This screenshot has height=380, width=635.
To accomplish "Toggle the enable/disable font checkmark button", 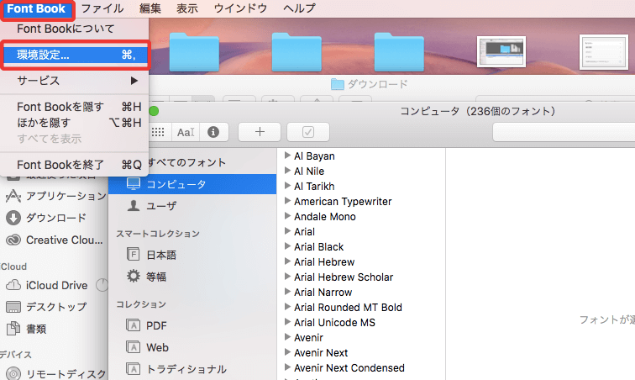I will (307, 132).
